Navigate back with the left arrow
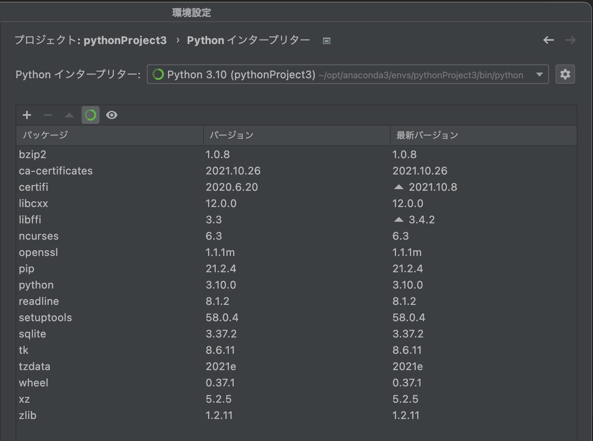This screenshot has width=593, height=441. (x=549, y=40)
